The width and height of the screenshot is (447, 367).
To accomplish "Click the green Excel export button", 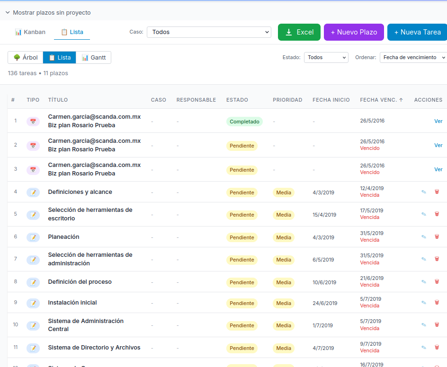I will pos(299,32).
